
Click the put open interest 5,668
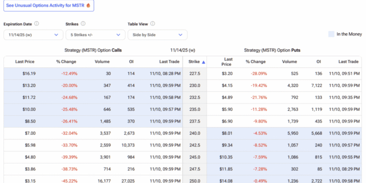[x=317, y=133]
